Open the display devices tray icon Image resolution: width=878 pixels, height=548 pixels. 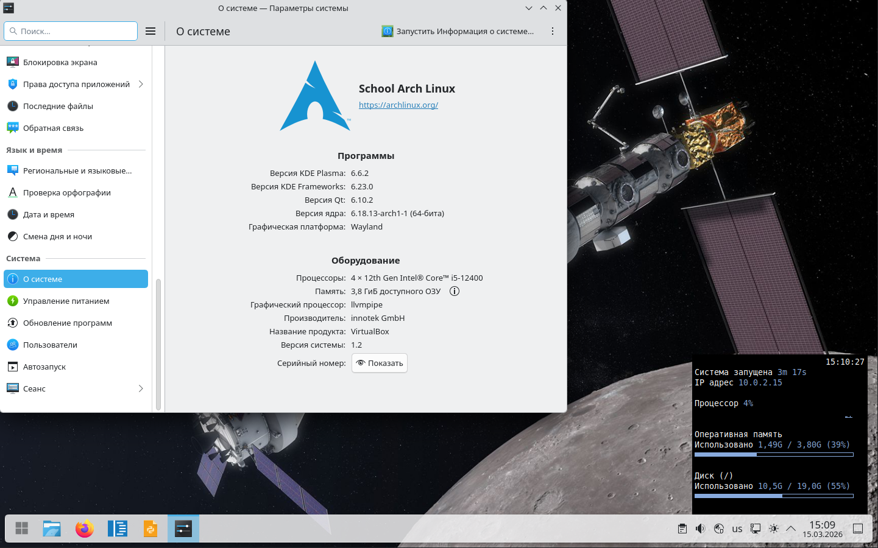(756, 529)
